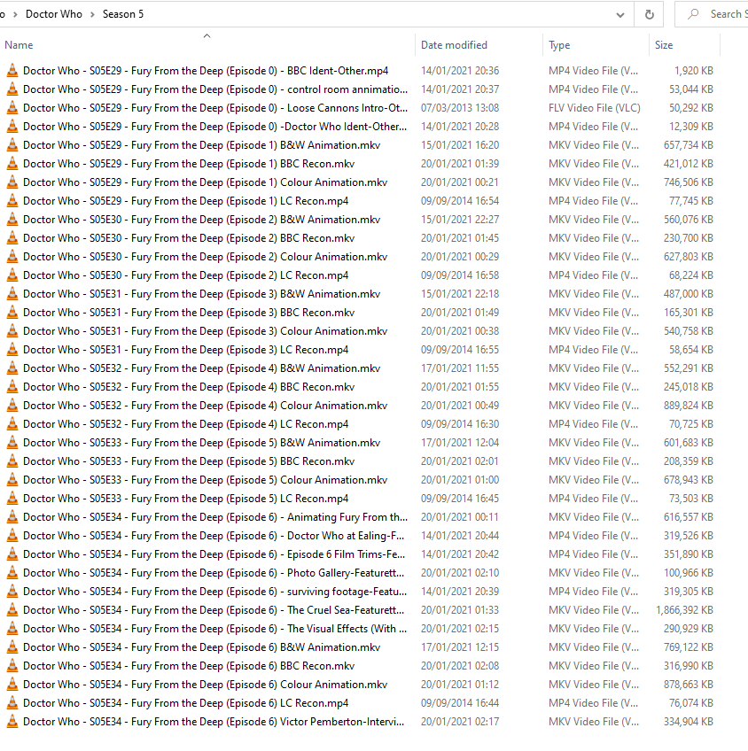The width and height of the screenshot is (748, 751).
Task: Sort files by Size column
Action: [664, 45]
